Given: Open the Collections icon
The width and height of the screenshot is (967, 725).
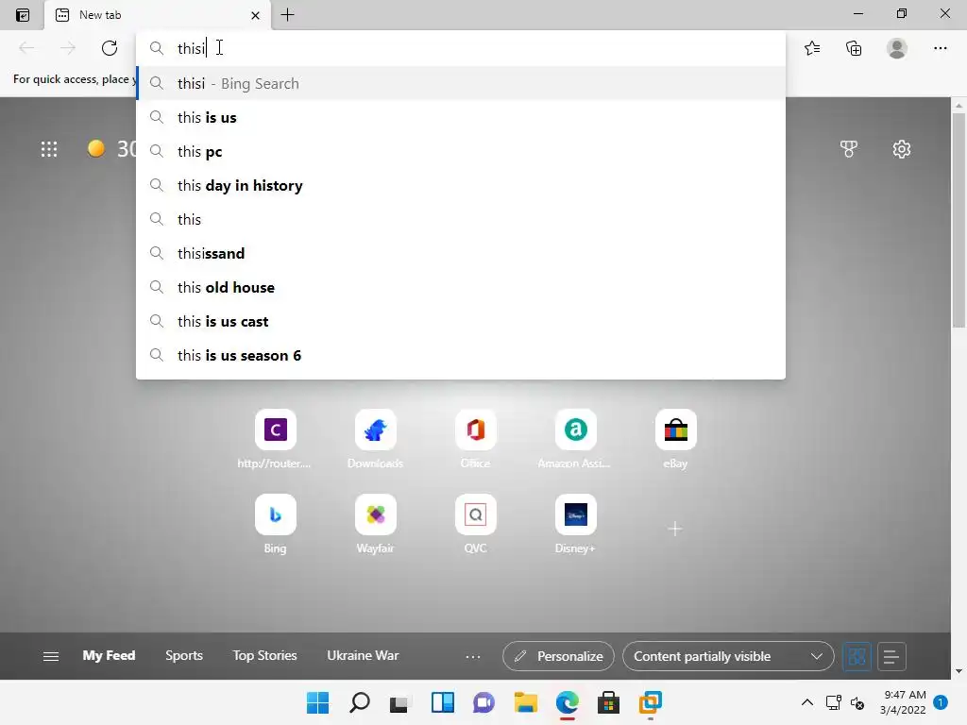Looking at the screenshot, I should (854, 48).
